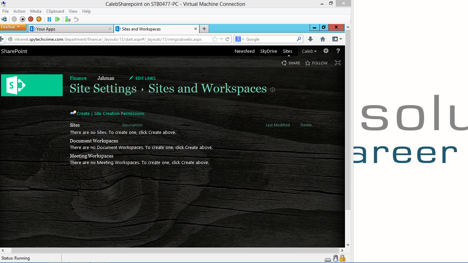Viewport: 468px width, 263px height.
Task: Click the info icon beside Sites and Workspaces
Action: (x=273, y=90)
